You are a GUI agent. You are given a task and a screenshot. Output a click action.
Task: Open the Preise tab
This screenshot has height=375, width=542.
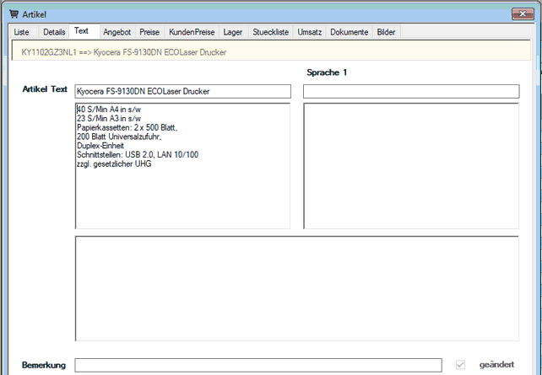[149, 32]
